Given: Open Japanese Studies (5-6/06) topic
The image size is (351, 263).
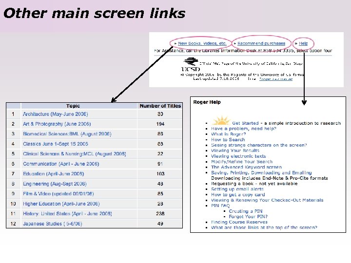Looking at the screenshot, I should pos(52,224).
